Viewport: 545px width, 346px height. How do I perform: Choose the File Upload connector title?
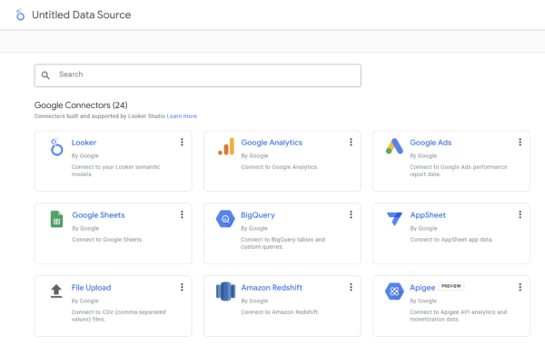point(91,288)
